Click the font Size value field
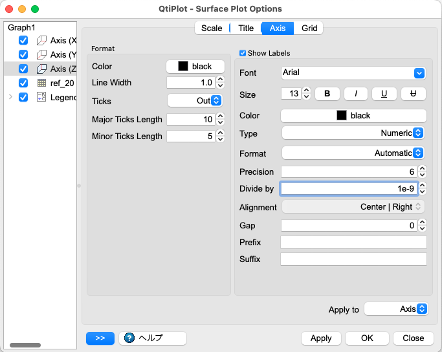Screen dimensions: 442x352 [x=291, y=94]
